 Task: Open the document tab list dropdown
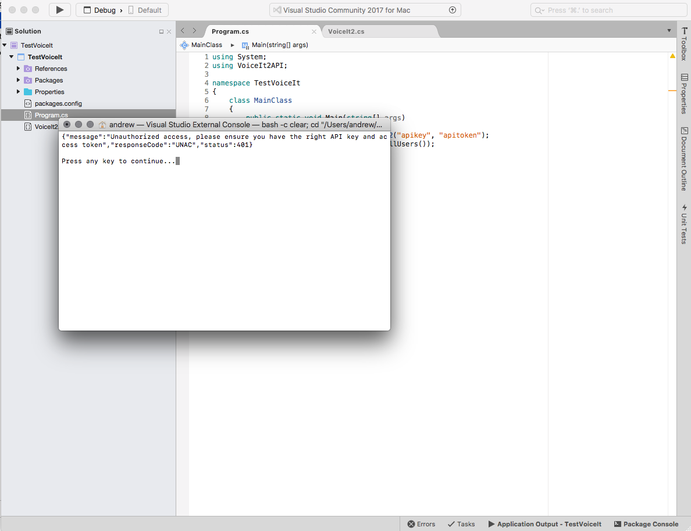[669, 31]
